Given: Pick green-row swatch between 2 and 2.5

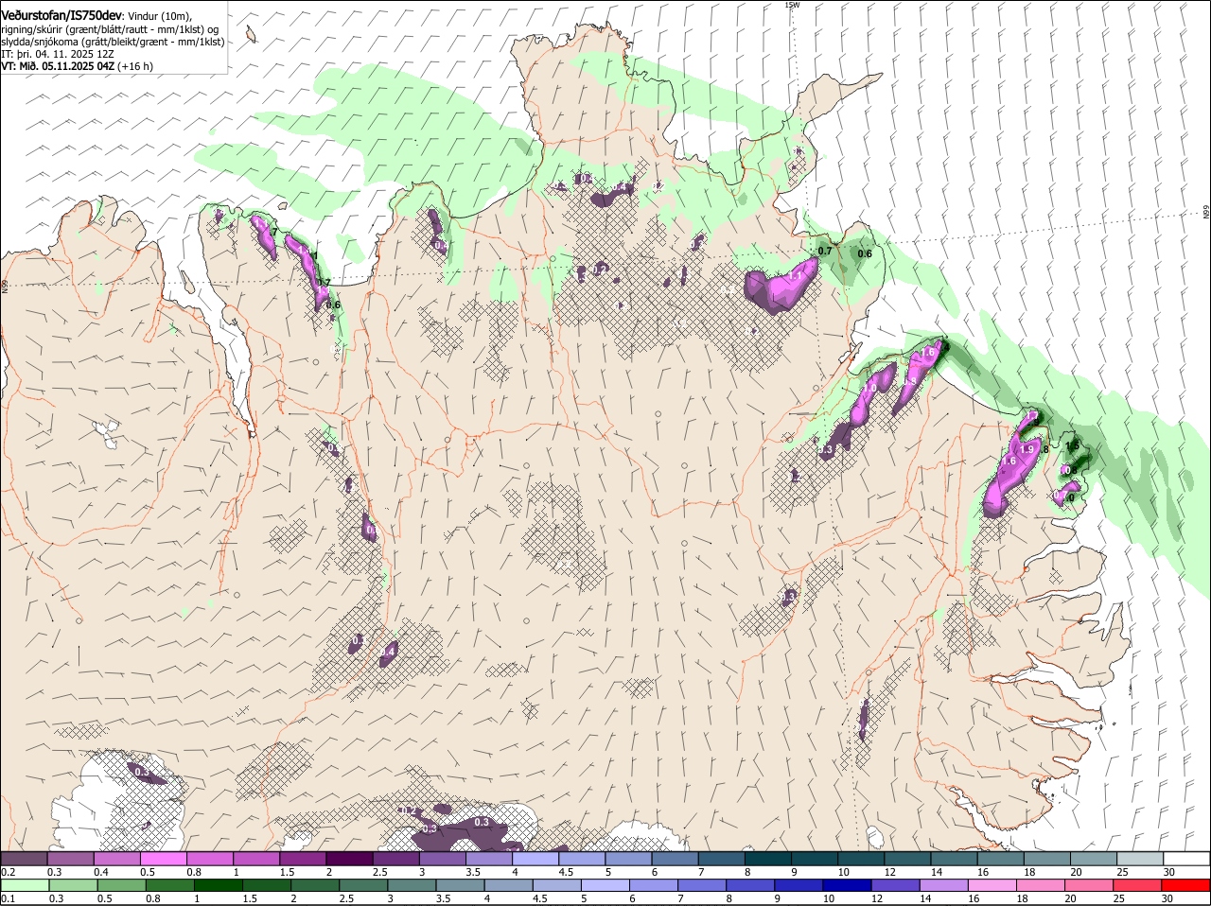Looking at the screenshot, I should [x=315, y=886].
